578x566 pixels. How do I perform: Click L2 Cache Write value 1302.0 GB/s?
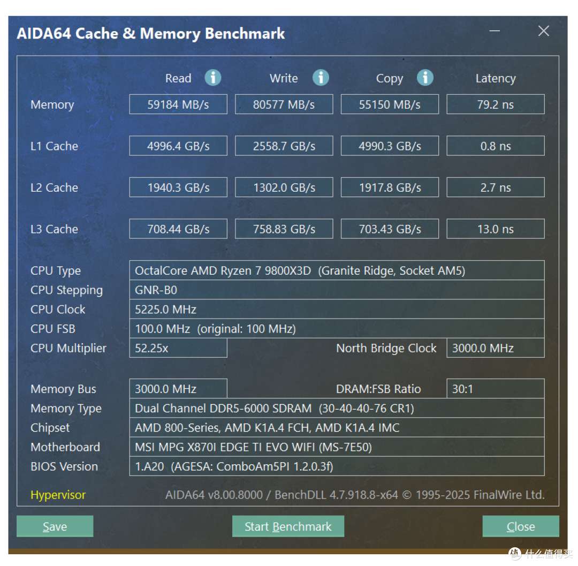284,187
